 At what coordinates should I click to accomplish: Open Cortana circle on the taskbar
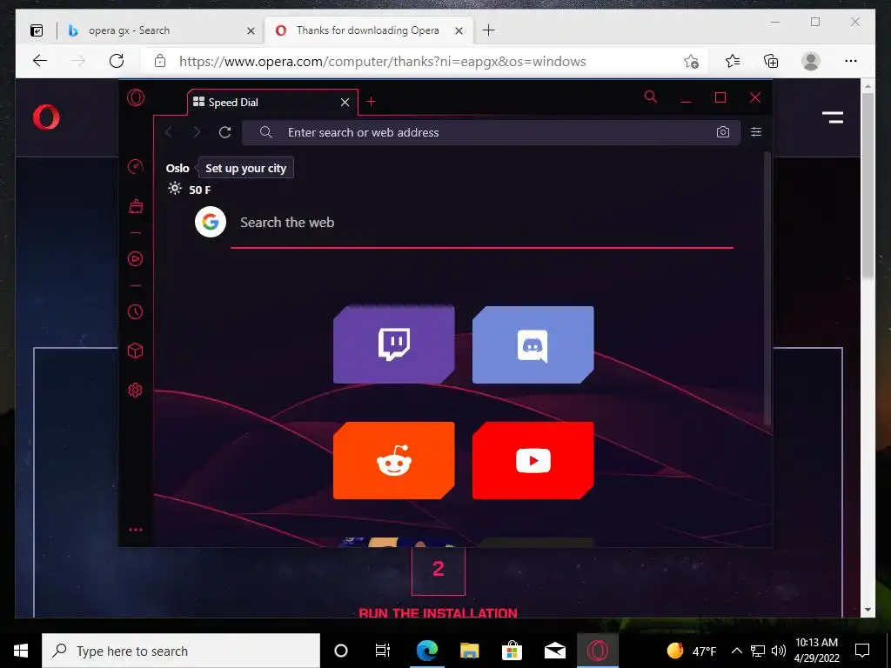(341, 651)
